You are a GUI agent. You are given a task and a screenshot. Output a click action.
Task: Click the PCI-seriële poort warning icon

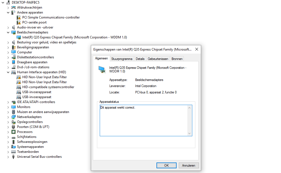coord(19,22)
